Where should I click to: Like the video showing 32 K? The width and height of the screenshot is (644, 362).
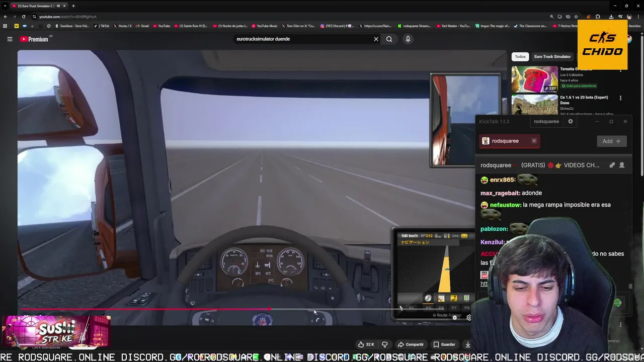(x=366, y=344)
